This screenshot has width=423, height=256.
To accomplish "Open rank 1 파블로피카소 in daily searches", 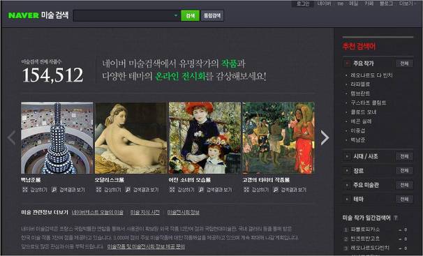I will (x=365, y=229).
